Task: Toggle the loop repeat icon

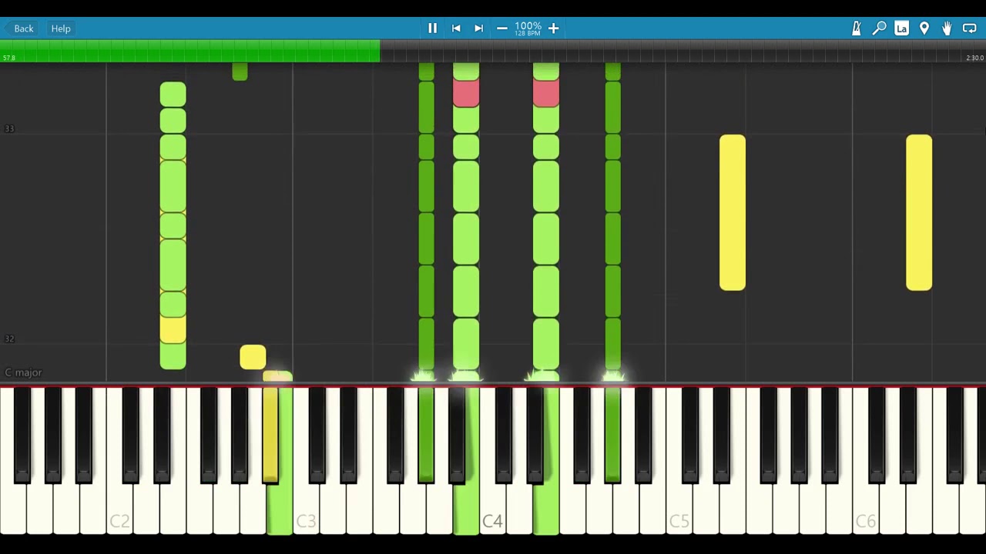Action: 969,28
